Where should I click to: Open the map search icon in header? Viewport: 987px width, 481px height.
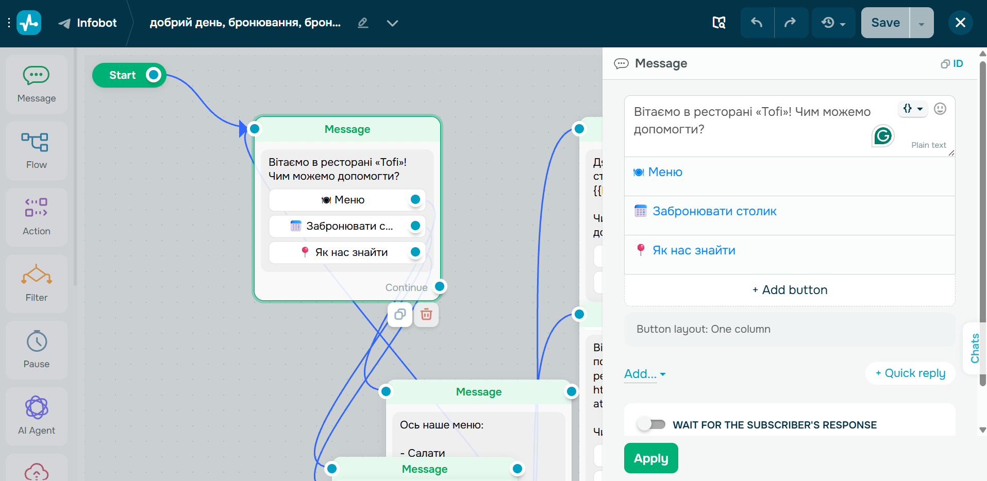click(719, 23)
